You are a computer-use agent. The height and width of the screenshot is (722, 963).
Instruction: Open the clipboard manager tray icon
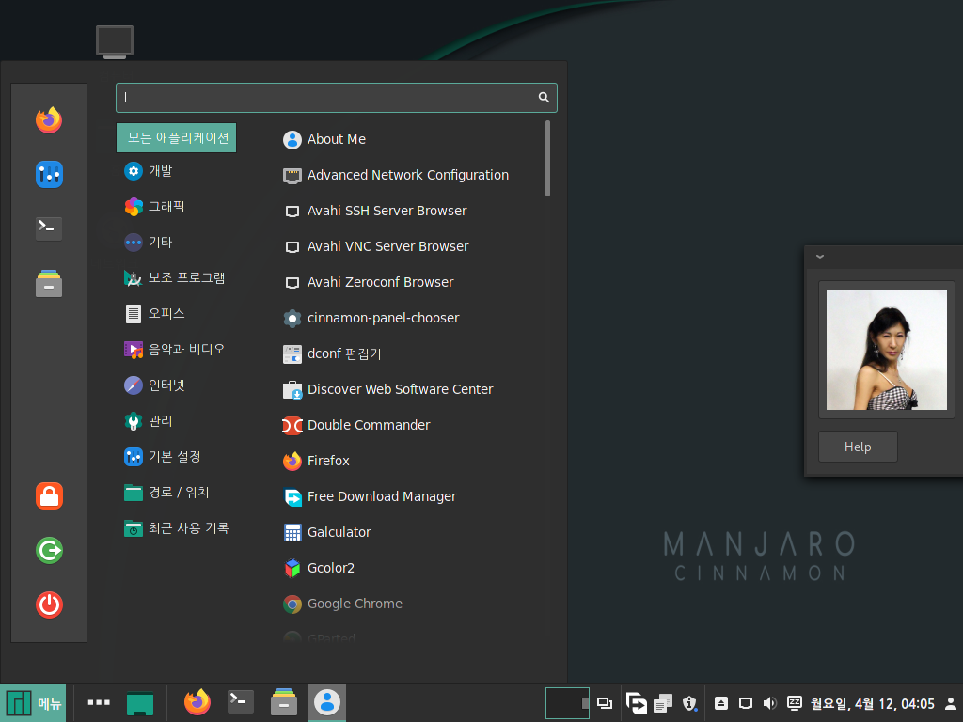pyautogui.click(x=663, y=703)
